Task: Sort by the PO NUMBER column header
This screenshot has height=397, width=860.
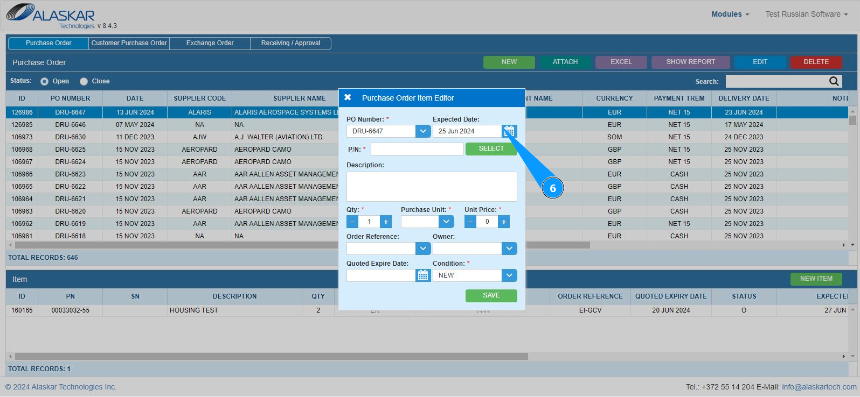Action: click(71, 98)
